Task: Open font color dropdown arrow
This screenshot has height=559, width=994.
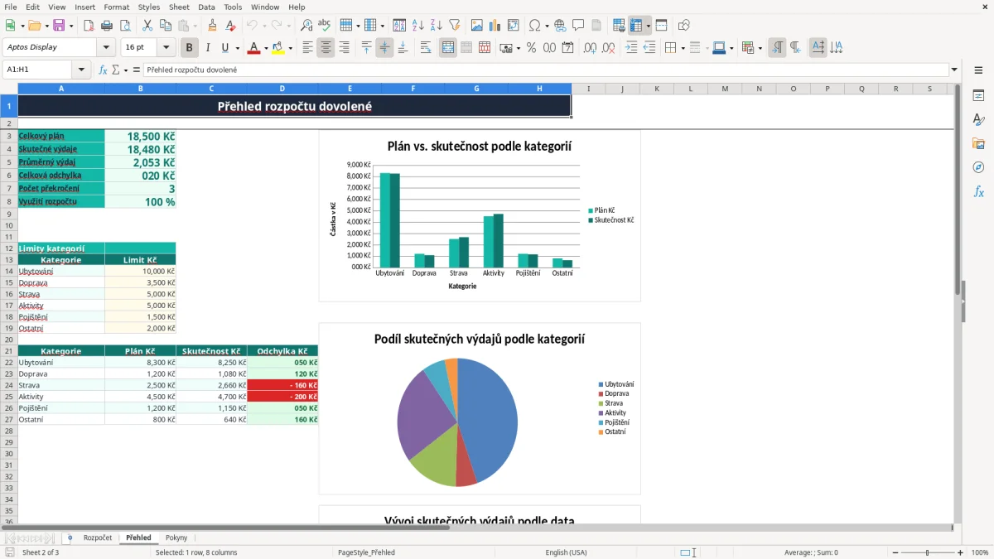Action: pos(266,48)
